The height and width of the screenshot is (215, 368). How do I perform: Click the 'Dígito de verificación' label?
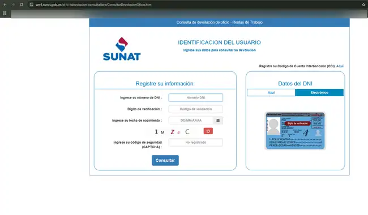click(144, 109)
